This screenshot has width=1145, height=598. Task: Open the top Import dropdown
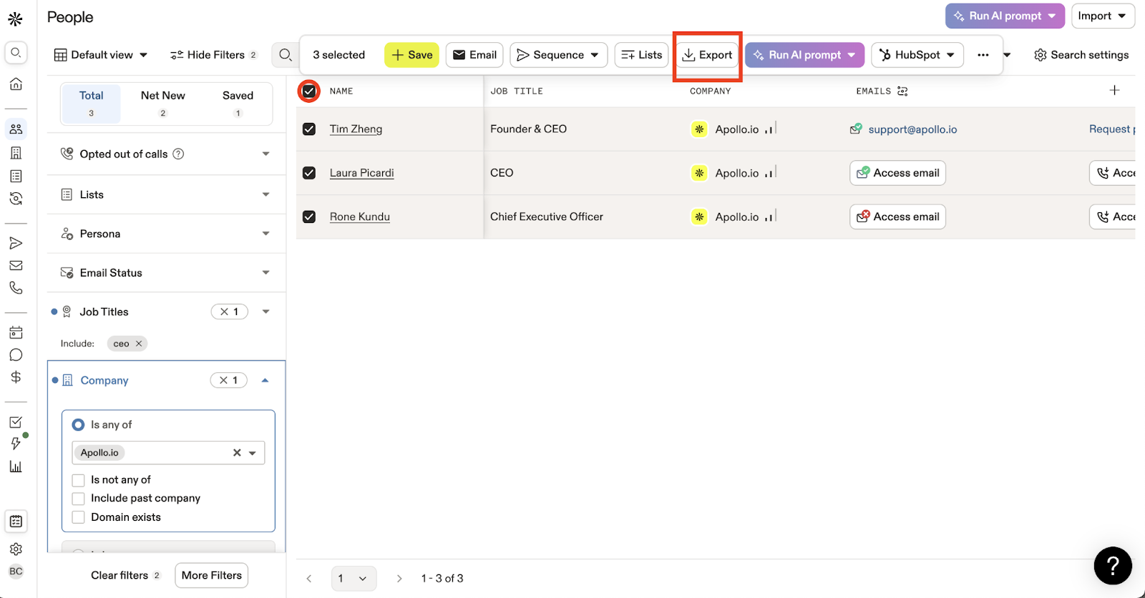tap(1103, 16)
